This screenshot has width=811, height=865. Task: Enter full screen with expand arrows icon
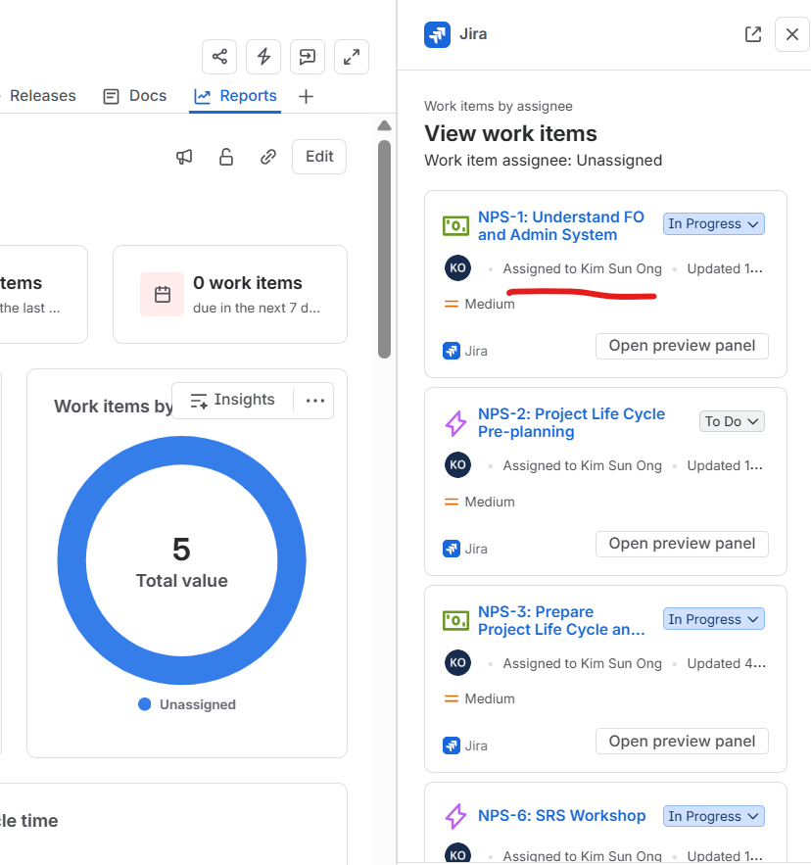pyautogui.click(x=352, y=56)
